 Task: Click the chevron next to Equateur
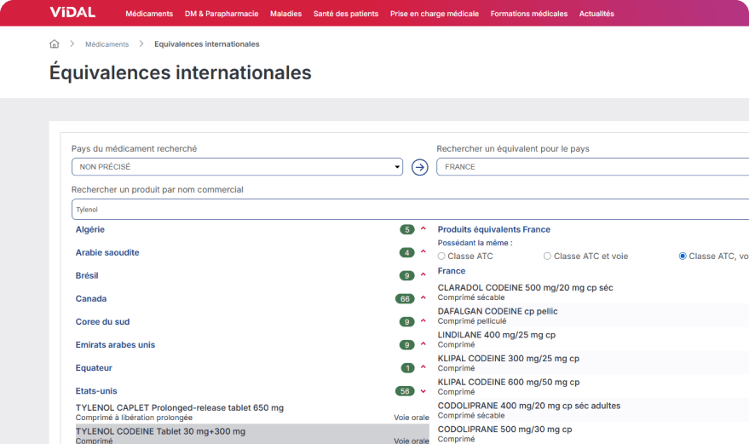pos(423,367)
